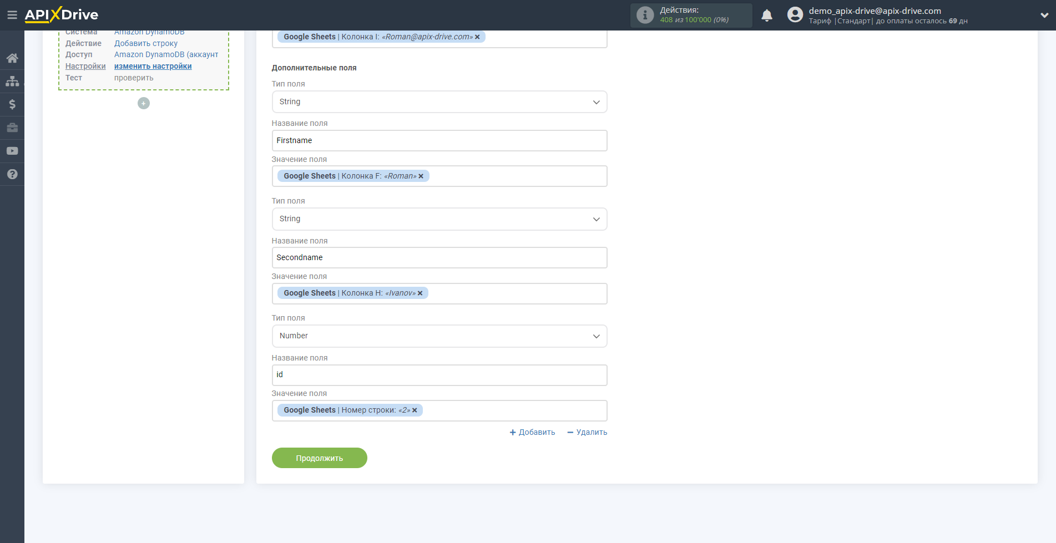The height and width of the screenshot is (543, 1056).
Task: Edit the id field name input
Action: click(x=439, y=375)
